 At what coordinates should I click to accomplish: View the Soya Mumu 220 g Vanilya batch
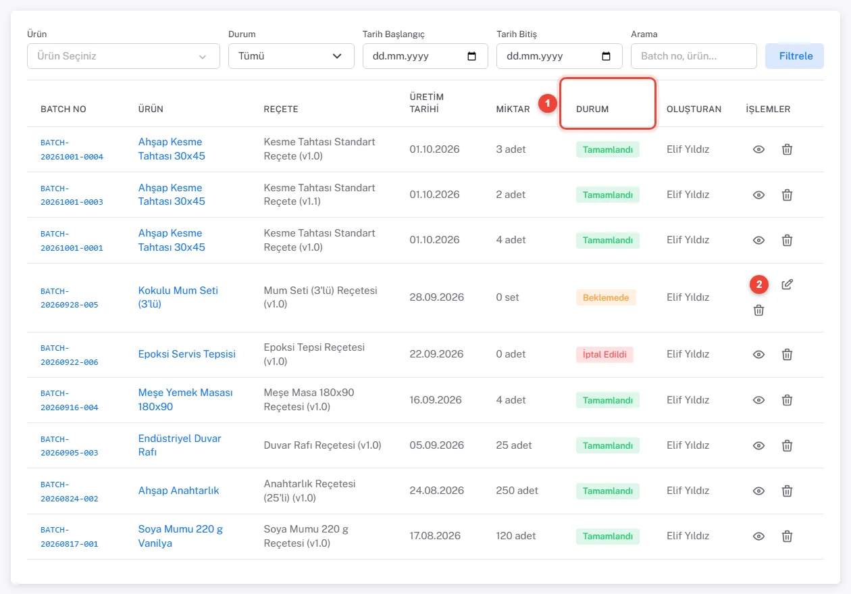click(x=758, y=536)
